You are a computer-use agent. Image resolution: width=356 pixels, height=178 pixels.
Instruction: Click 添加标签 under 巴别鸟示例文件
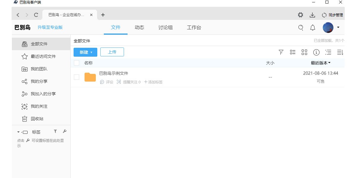153,82
